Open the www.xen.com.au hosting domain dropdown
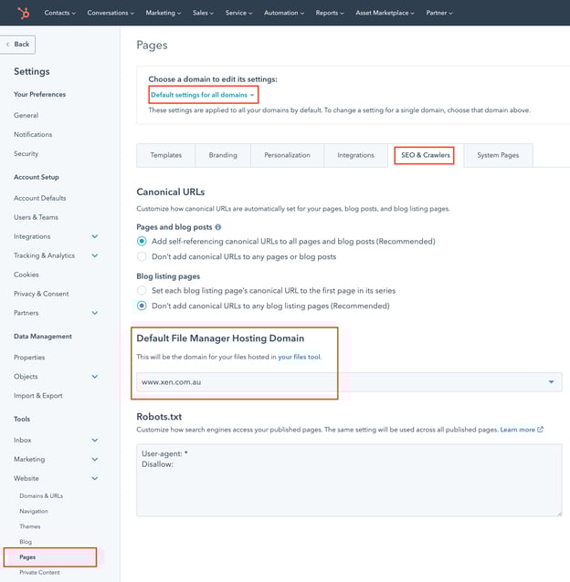The height and width of the screenshot is (582, 570). (x=349, y=382)
